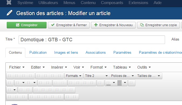Open the Système menu
This screenshot has width=182, height=105.
(x=25, y=3)
